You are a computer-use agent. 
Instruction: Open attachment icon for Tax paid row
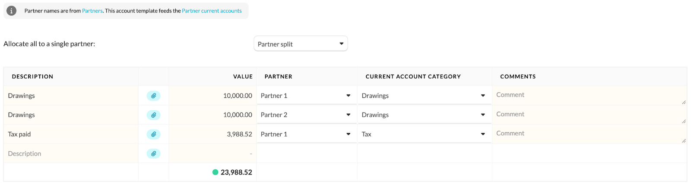click(x=153, y=134)
